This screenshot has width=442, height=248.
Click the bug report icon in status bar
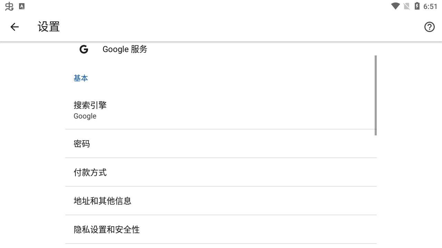coord(9,6)
